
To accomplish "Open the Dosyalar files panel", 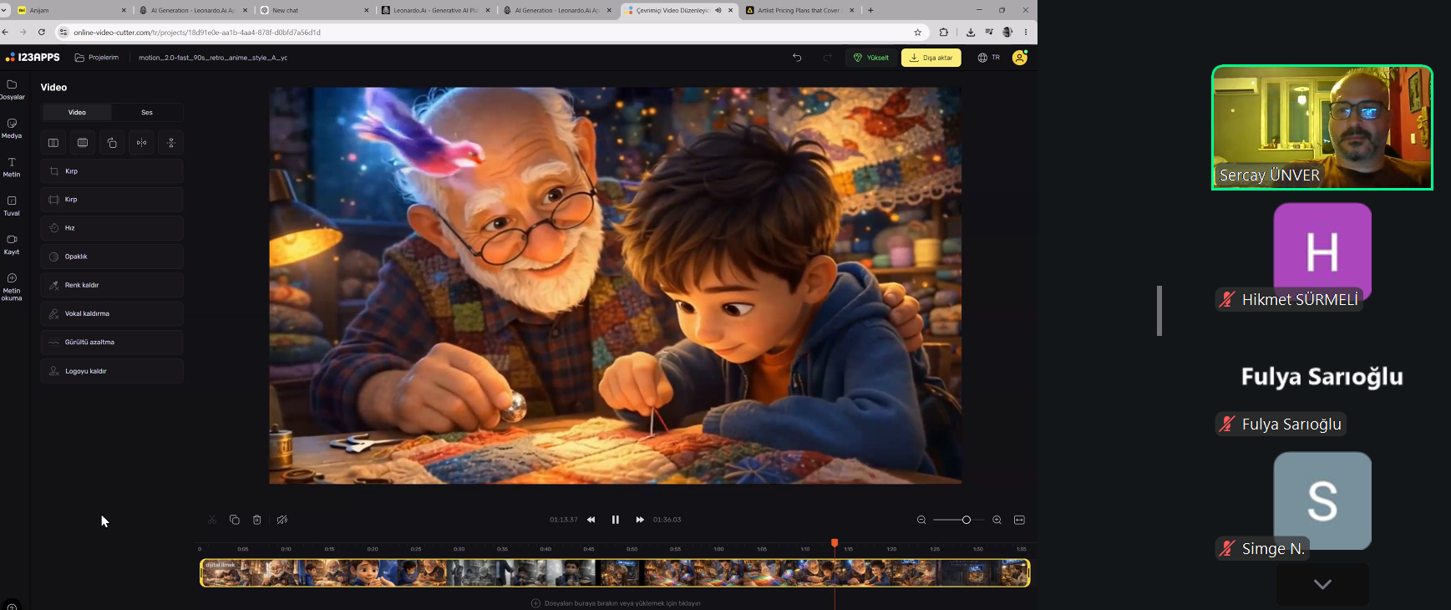I will pyautogui.click(x=12, y=89).
